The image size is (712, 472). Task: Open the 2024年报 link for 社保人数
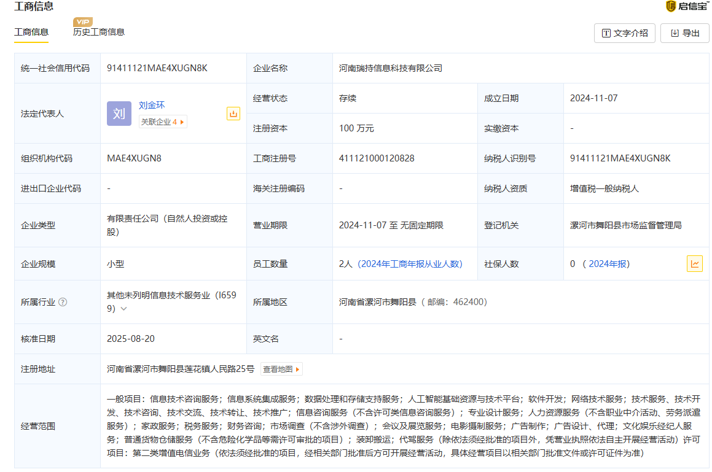click(x=608, y=264)
